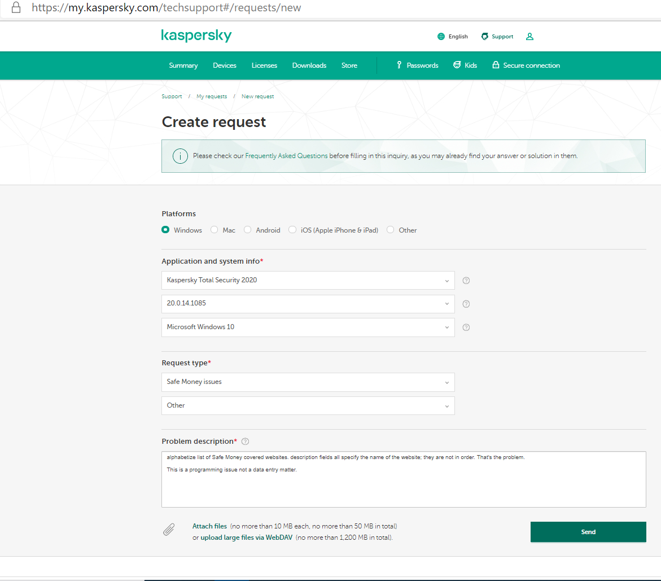Click the Kaspersky logo
The height and width of the screenshot is (581, 661).
pos(196,36)
